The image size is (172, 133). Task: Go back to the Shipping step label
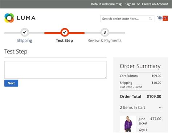coord(24,40)
